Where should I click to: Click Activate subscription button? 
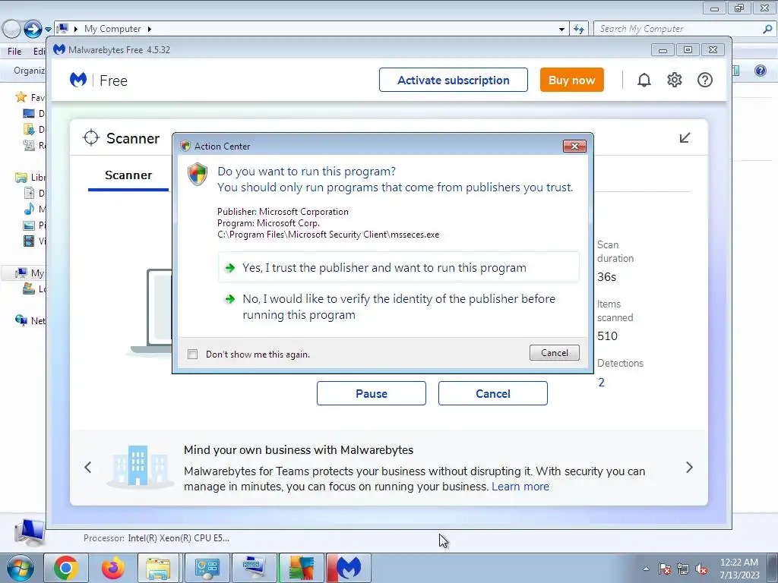pos(454,80)
